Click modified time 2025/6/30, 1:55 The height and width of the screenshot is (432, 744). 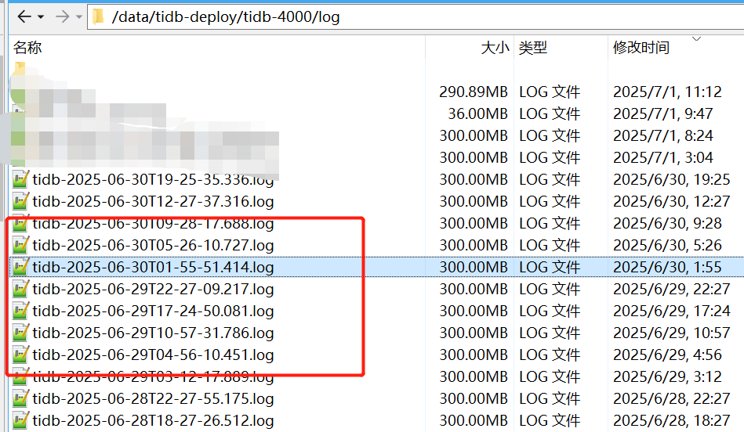[x=667, y=267]
